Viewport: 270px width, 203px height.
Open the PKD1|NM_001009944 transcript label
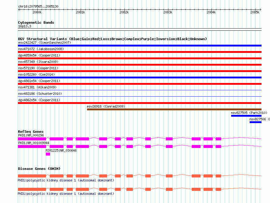33,143
